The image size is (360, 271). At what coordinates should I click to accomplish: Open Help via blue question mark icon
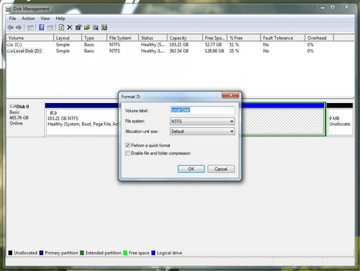pyautogui.click(x=41, y=27)
